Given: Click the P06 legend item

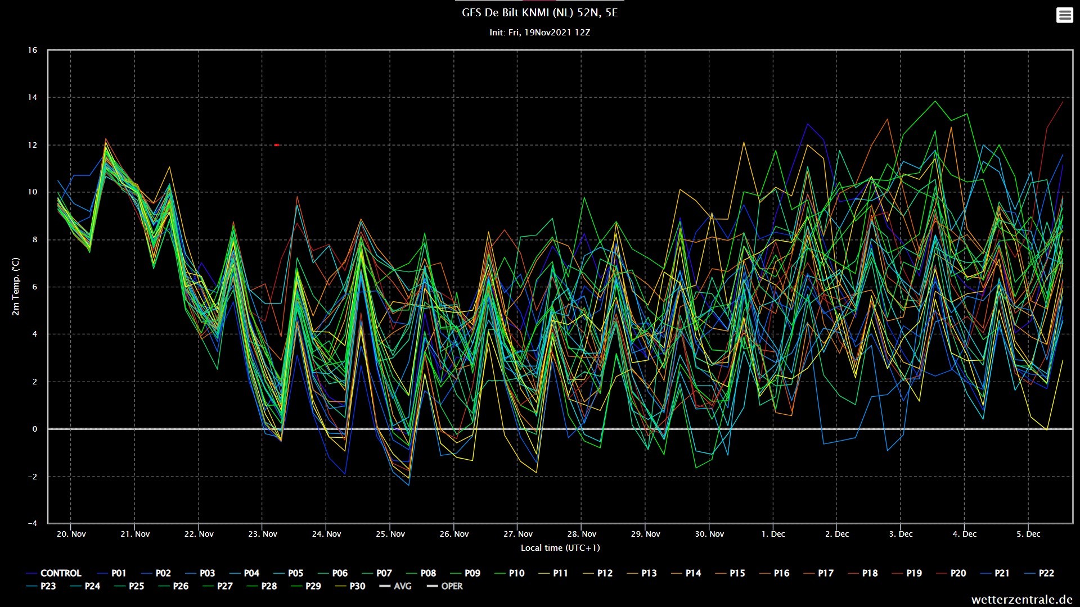Looking at the screenshot, I should click(x=332, y=573).
